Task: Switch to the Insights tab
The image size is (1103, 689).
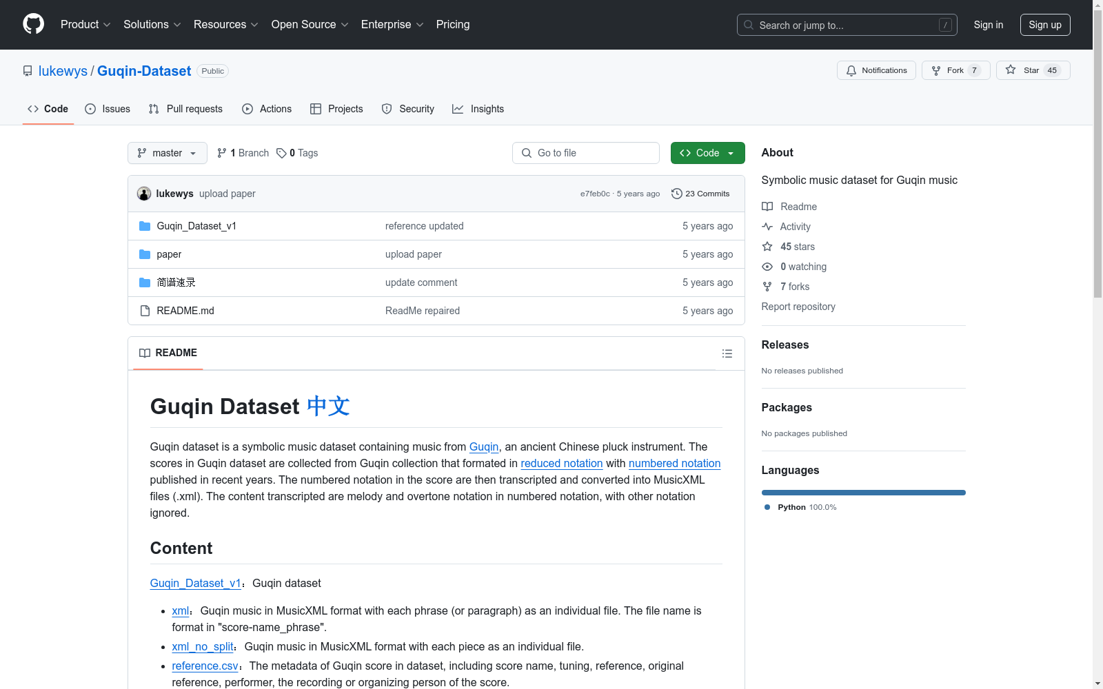Action: point(478,109)
